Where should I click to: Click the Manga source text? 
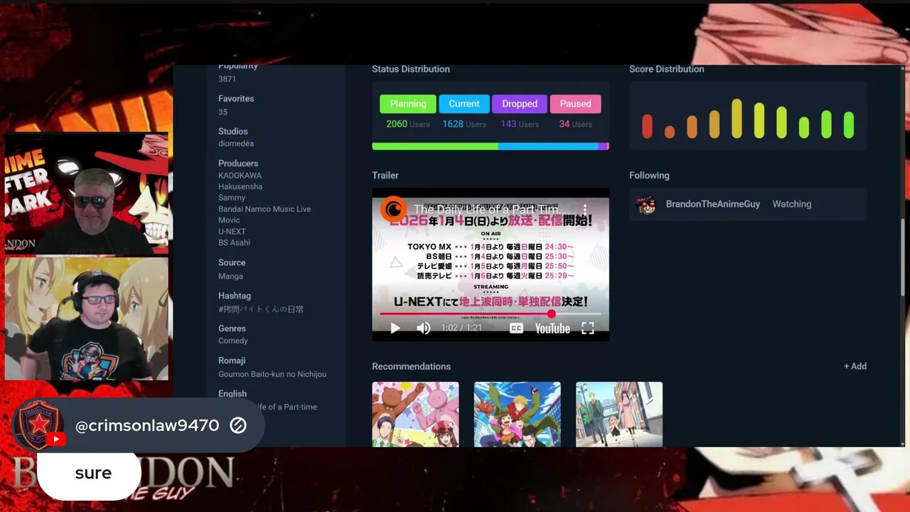230,276
